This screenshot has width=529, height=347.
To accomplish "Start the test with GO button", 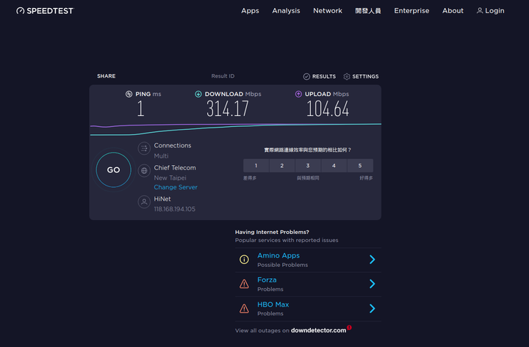I will [113, 169].
